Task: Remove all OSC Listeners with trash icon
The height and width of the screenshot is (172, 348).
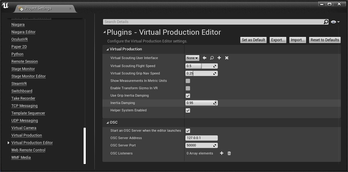Action: pos(229,153)
